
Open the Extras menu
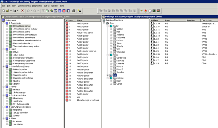coord(47,6)
